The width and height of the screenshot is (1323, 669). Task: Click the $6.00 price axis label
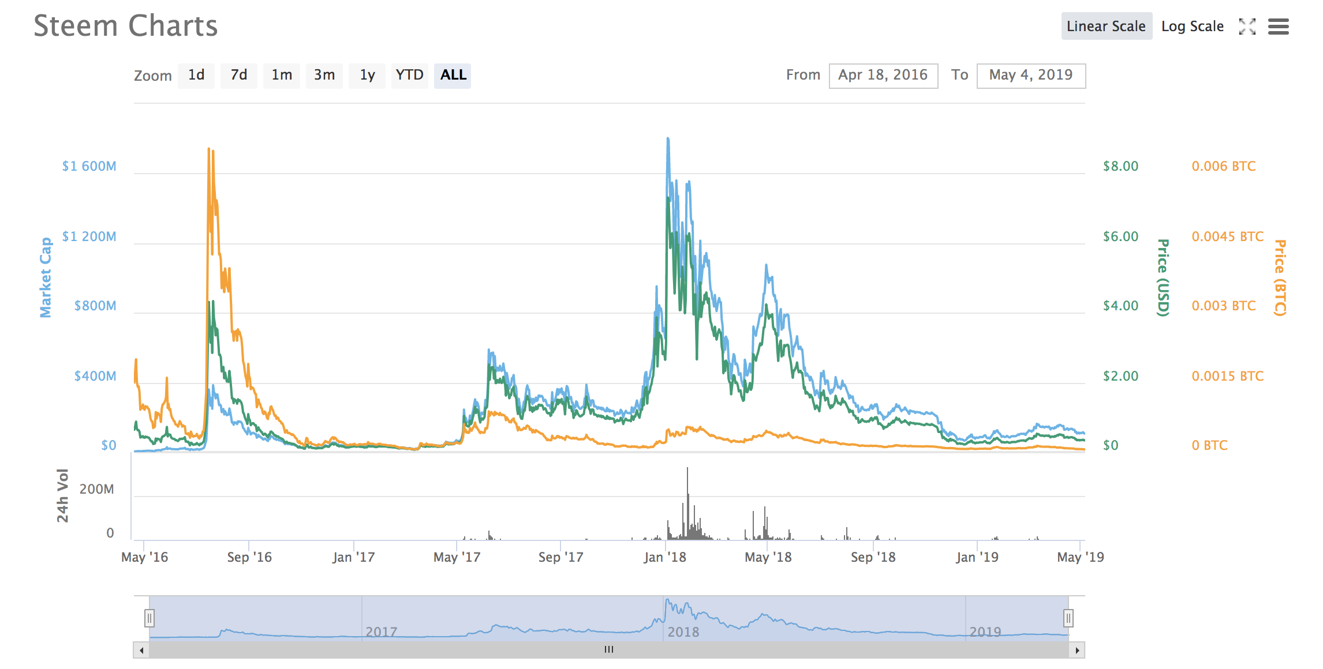1120,236
